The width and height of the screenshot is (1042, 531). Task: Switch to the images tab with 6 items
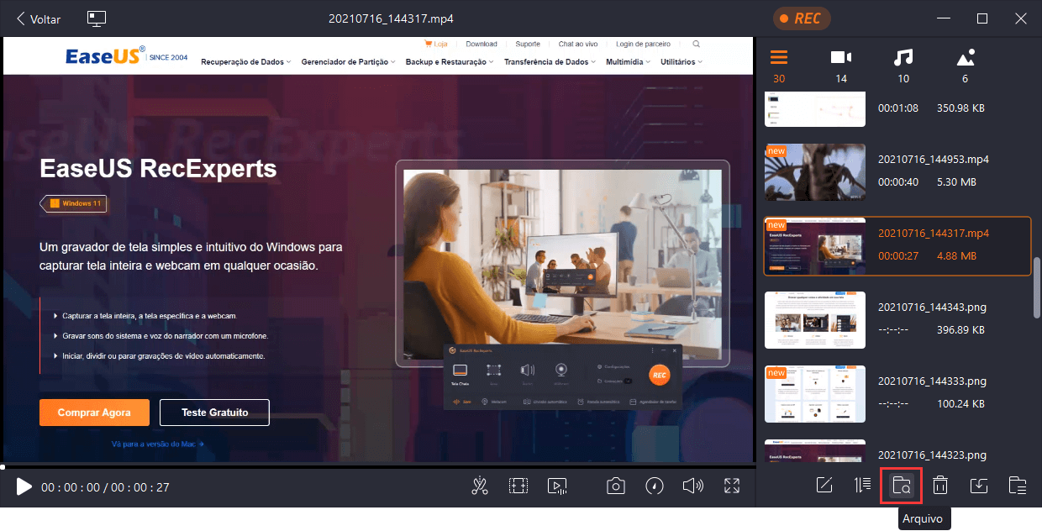click(966, 66)
